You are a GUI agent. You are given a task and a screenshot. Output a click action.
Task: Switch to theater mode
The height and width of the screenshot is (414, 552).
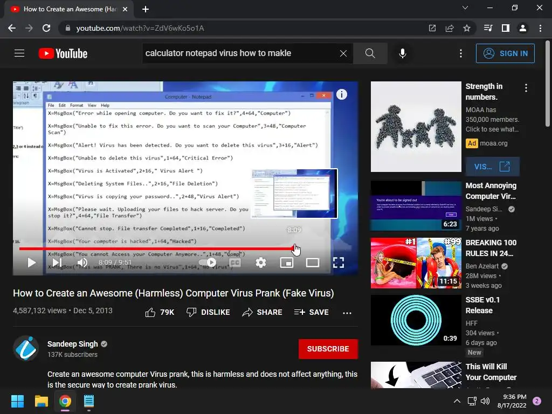(313, 263)
